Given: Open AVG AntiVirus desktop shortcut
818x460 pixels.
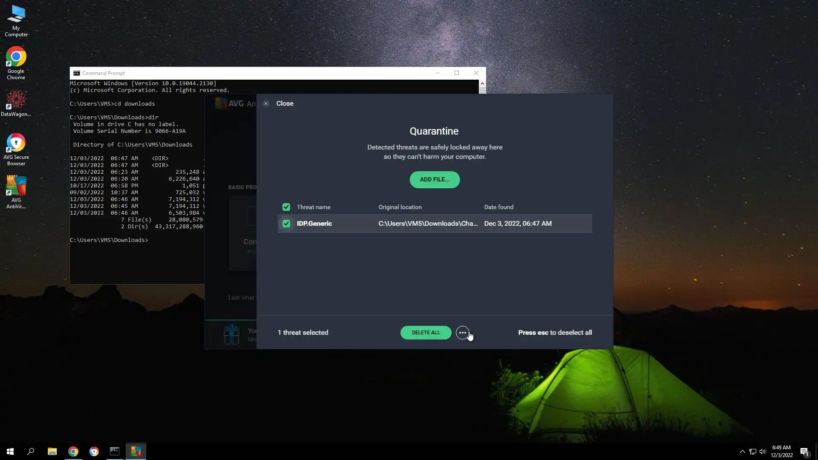Looking at the screenshot, I should click(x=16, y=192).
